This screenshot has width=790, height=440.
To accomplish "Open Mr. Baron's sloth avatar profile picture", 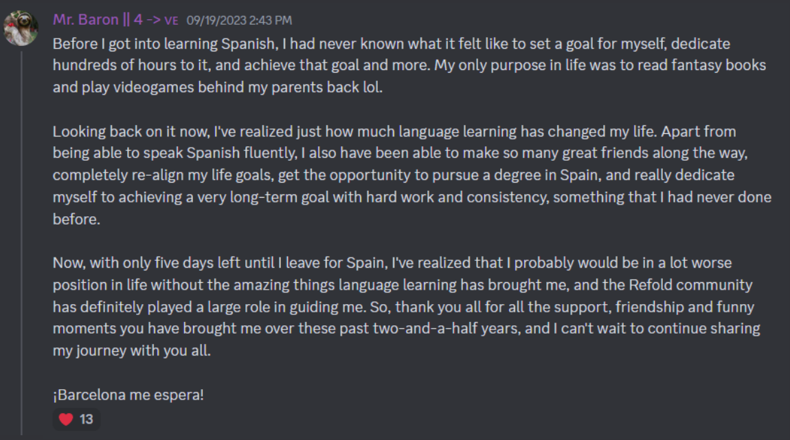I will tap(21, 27).
